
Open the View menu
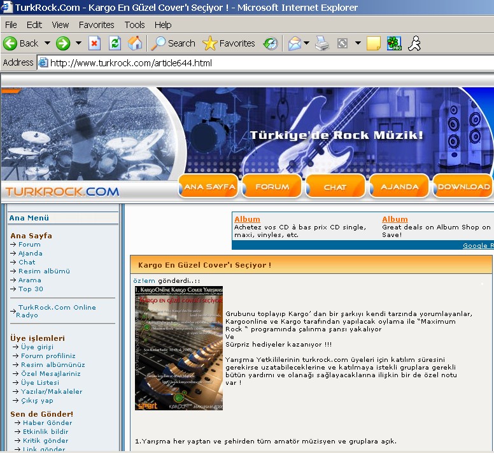(x=60, y=25)
